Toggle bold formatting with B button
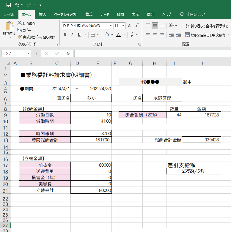231x232 pixels. [x=65, y=35]
